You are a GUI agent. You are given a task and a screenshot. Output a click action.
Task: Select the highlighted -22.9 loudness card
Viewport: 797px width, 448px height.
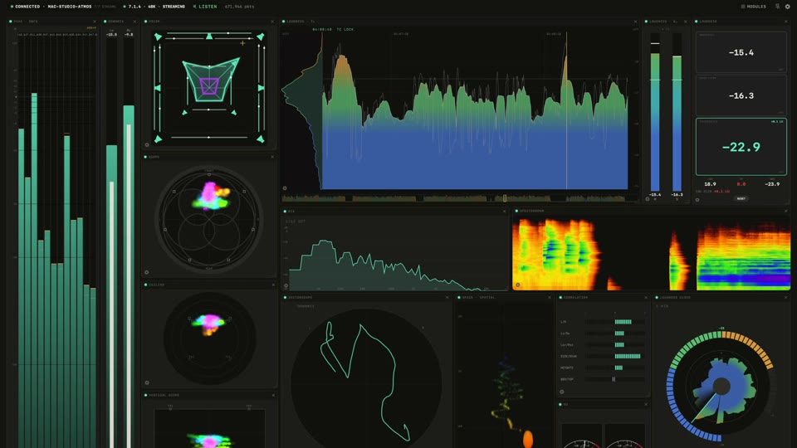click(x=741, y=147)
